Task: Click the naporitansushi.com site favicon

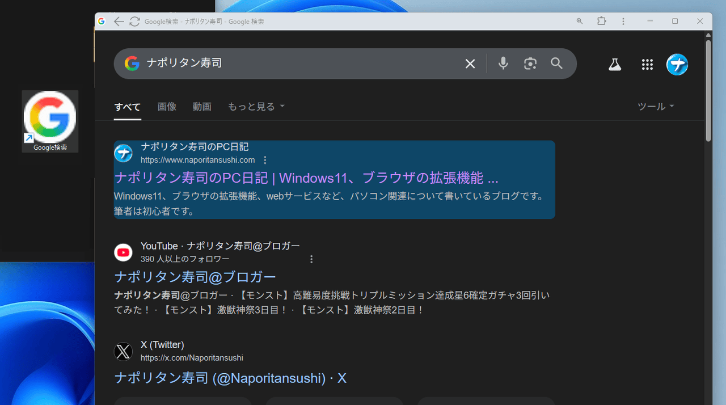Action: (x=123, y=153)
